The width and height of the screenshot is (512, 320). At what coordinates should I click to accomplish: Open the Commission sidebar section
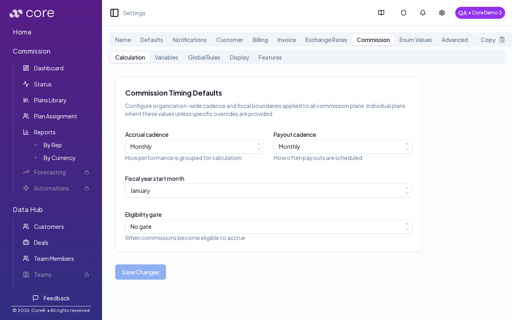tap(32, 51)
